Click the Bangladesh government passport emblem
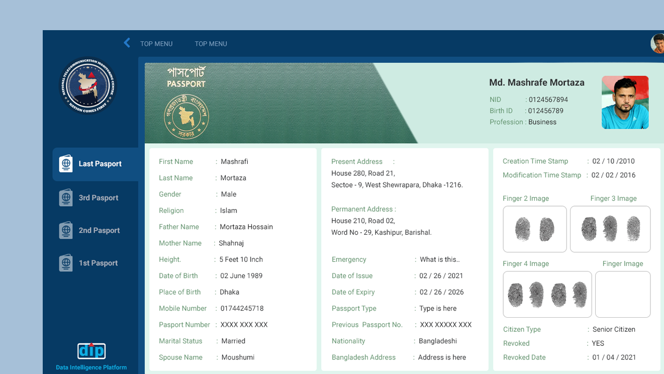 tap(186, 117)
